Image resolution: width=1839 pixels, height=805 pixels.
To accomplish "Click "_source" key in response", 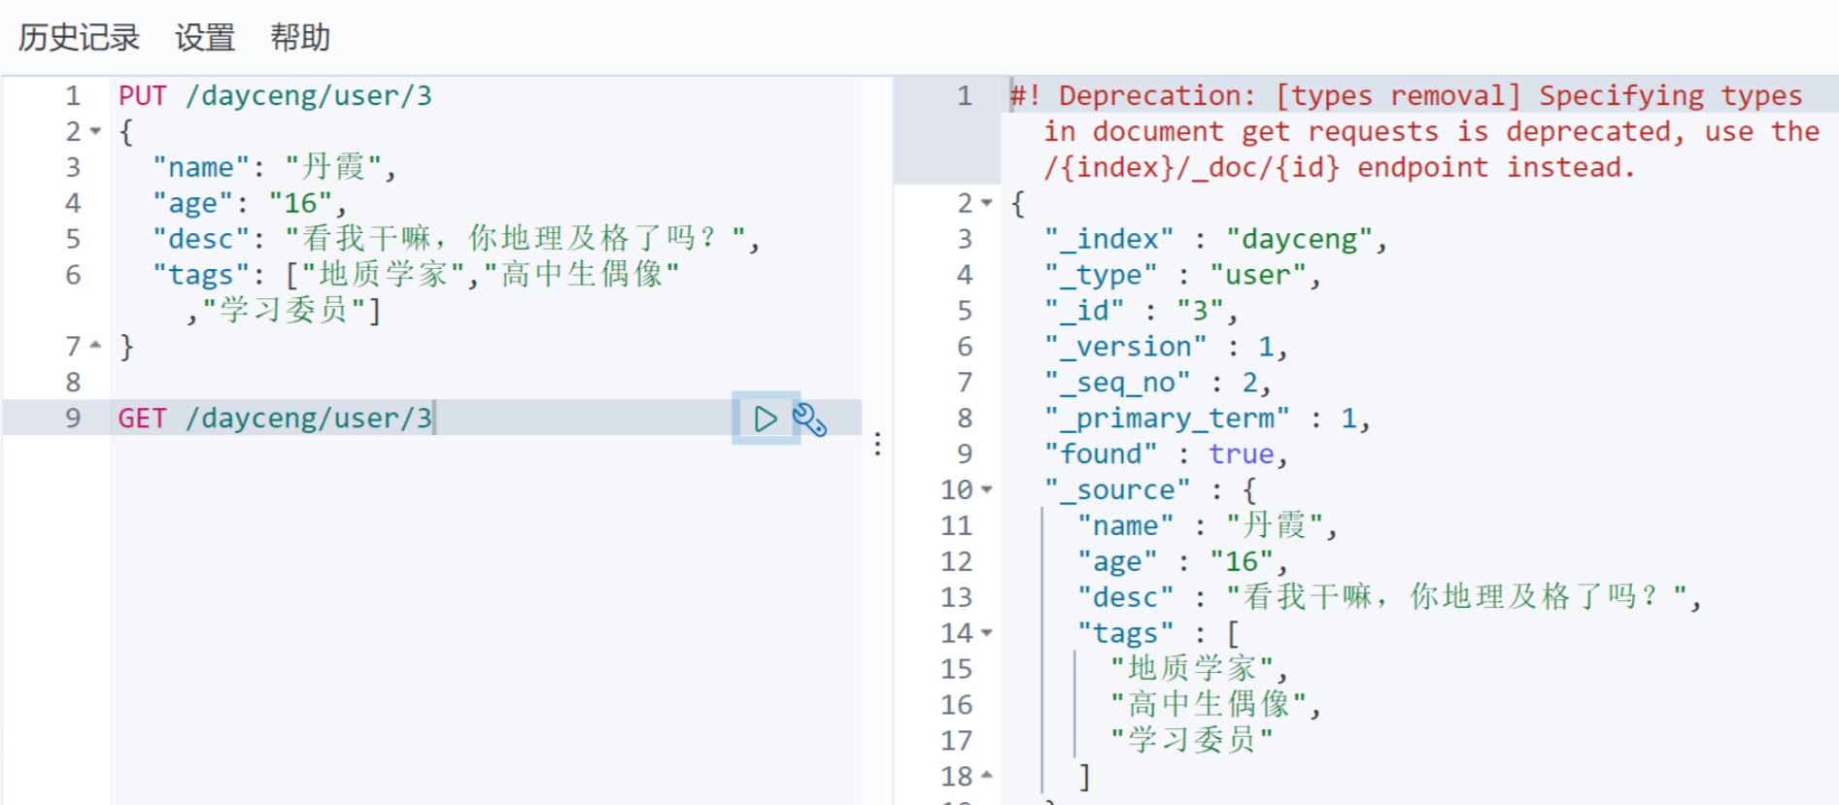I will [1117, 489].
